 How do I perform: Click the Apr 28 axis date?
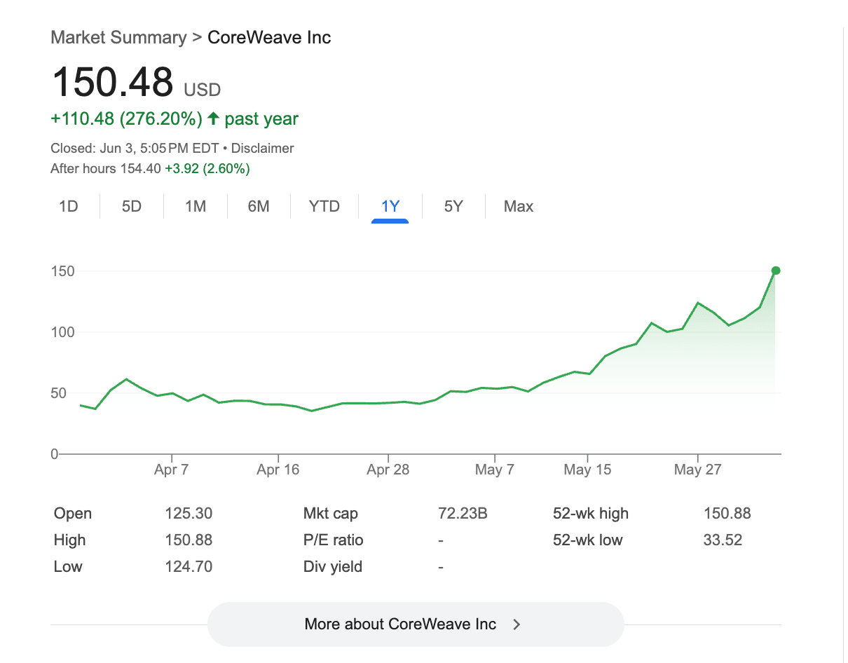388,470
